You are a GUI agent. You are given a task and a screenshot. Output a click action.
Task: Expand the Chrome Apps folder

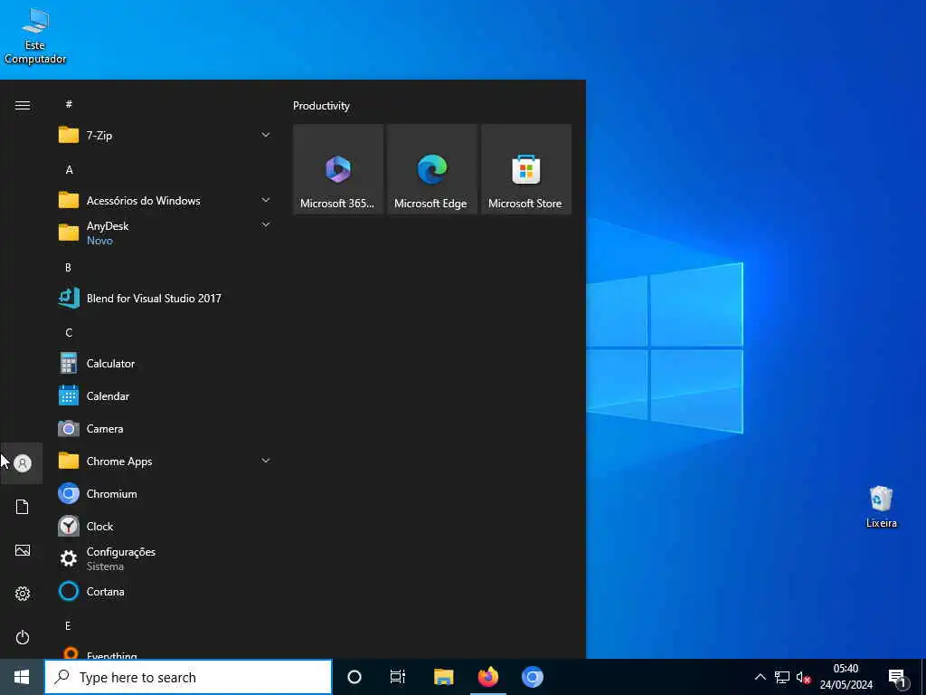click(165, 461)
